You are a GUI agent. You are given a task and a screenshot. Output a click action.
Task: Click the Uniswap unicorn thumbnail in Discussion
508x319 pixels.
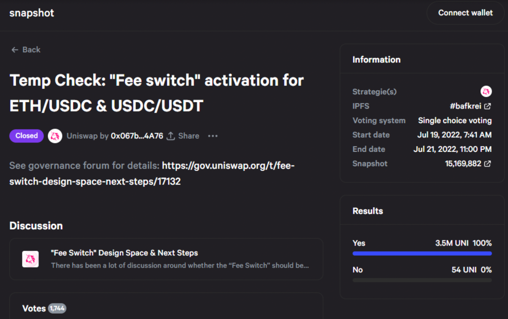pyautogui.click(x=30, y=259)
